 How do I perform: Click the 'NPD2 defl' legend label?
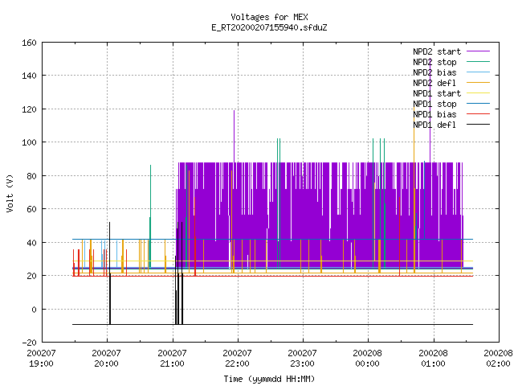[x=434, y=83]
